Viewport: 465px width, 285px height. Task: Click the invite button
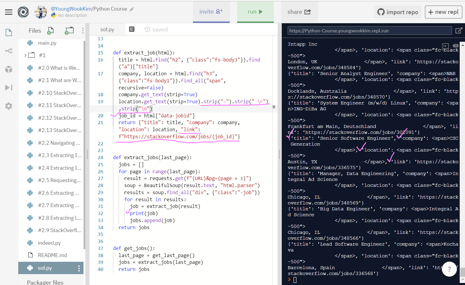(211, 12)
